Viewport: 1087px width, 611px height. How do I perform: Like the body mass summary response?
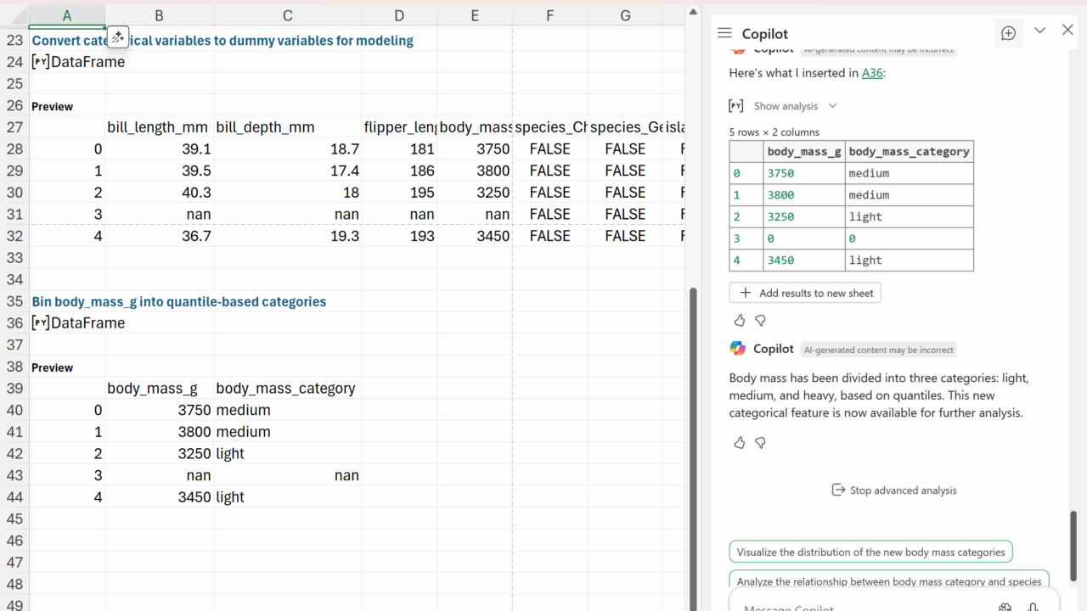(740, 443)
